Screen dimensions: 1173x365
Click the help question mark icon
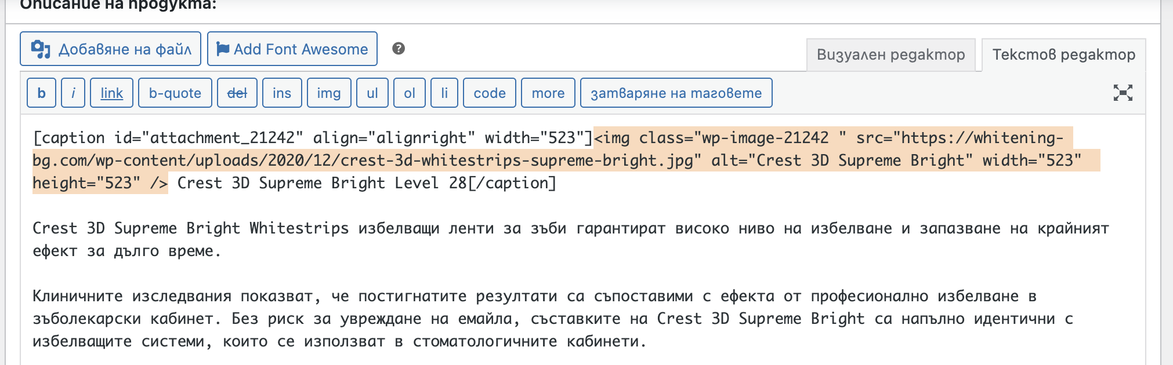(x=399, y=49)
